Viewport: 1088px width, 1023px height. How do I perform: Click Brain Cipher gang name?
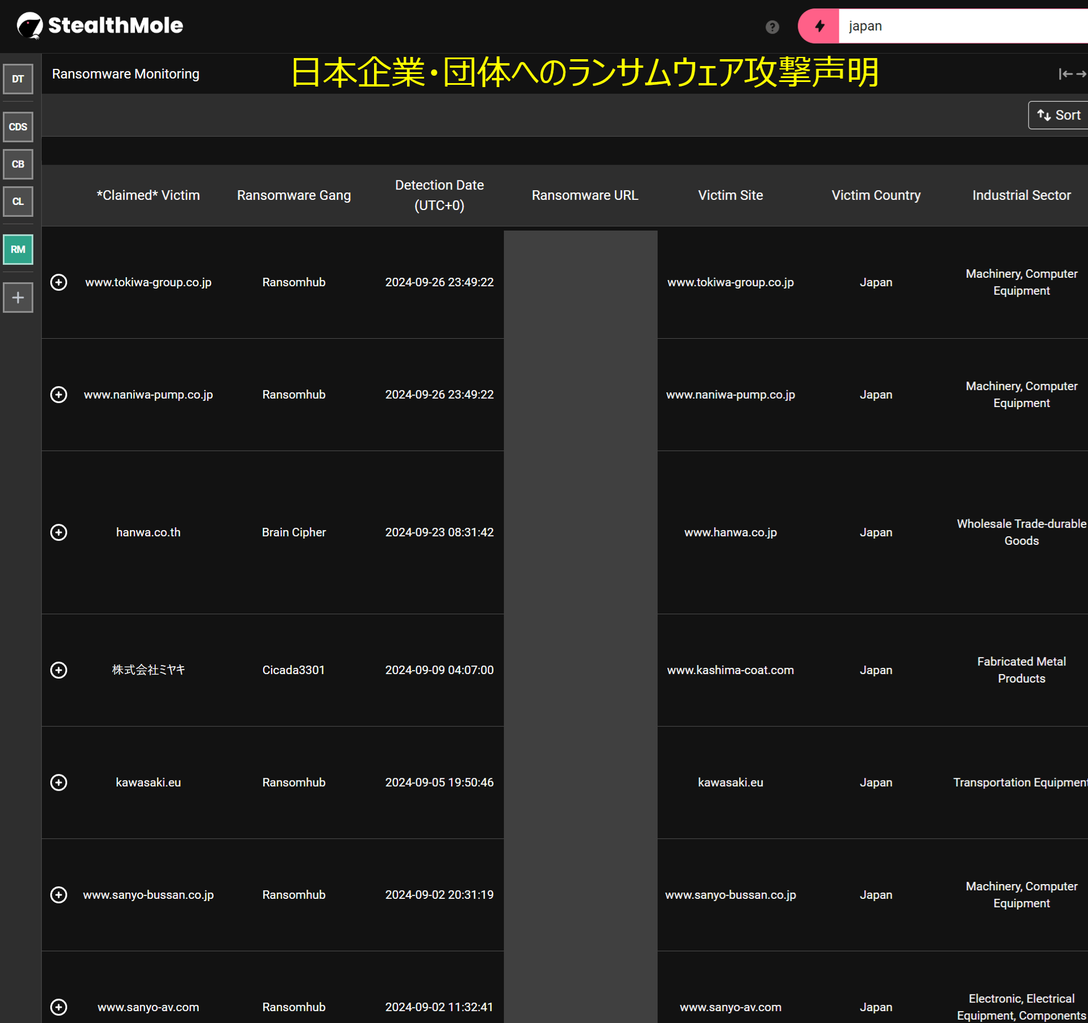(x=294, y=532)
